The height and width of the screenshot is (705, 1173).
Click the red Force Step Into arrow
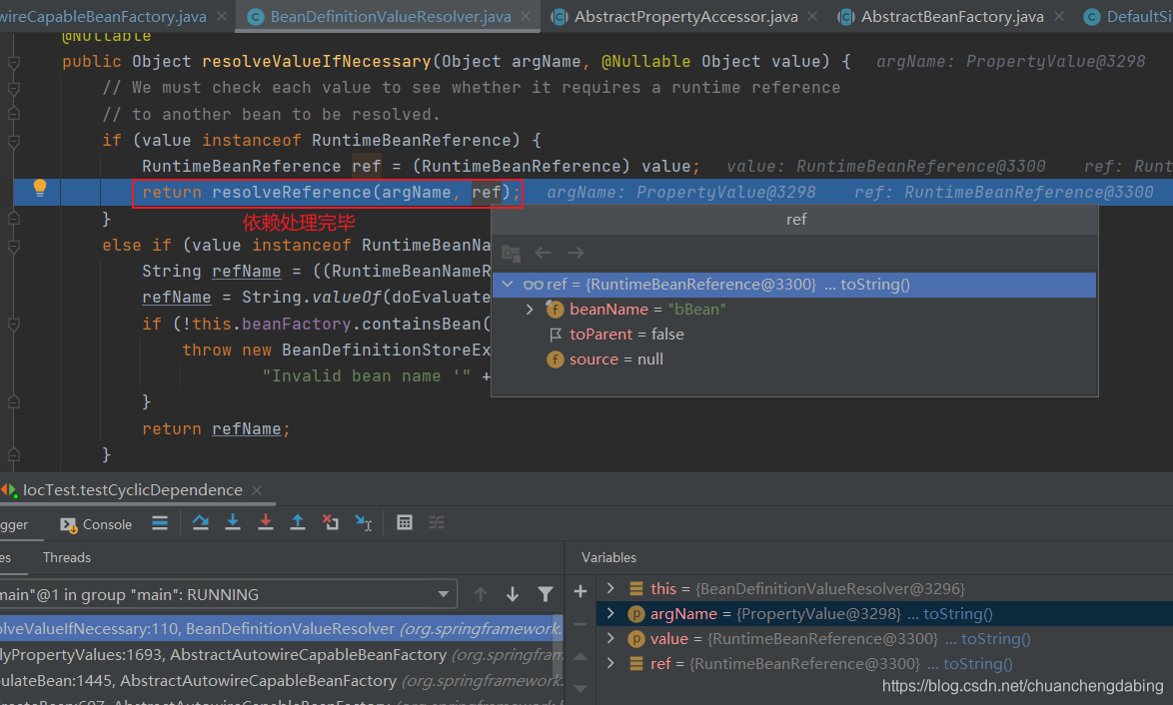click(266, 522)
